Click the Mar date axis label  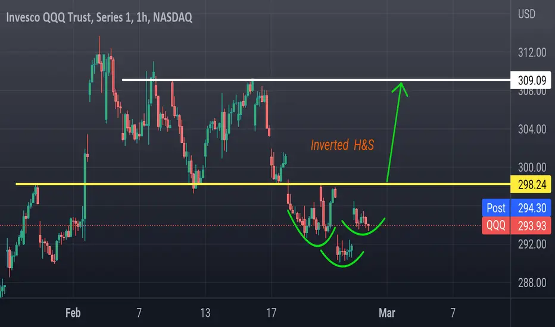click(x=387, y=313)
